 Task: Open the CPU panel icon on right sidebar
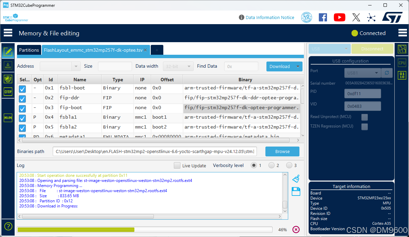click(402, 63)
